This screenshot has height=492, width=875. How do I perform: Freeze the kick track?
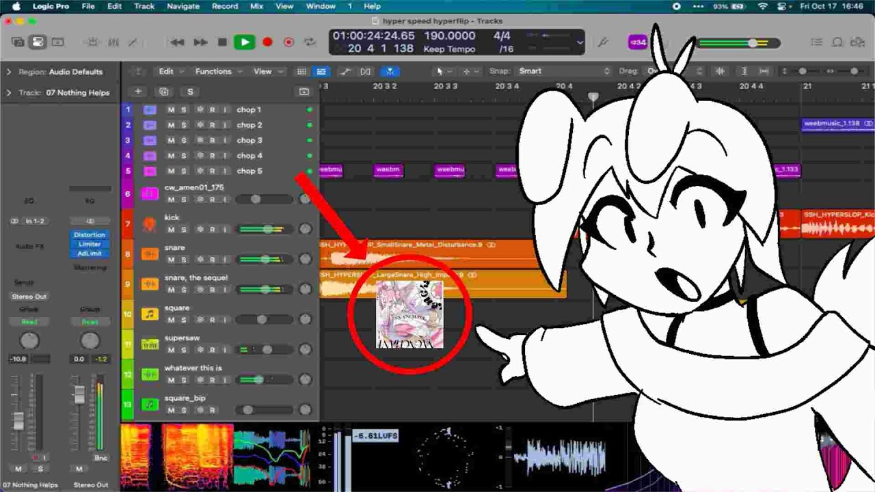click(x=200, y=230)
